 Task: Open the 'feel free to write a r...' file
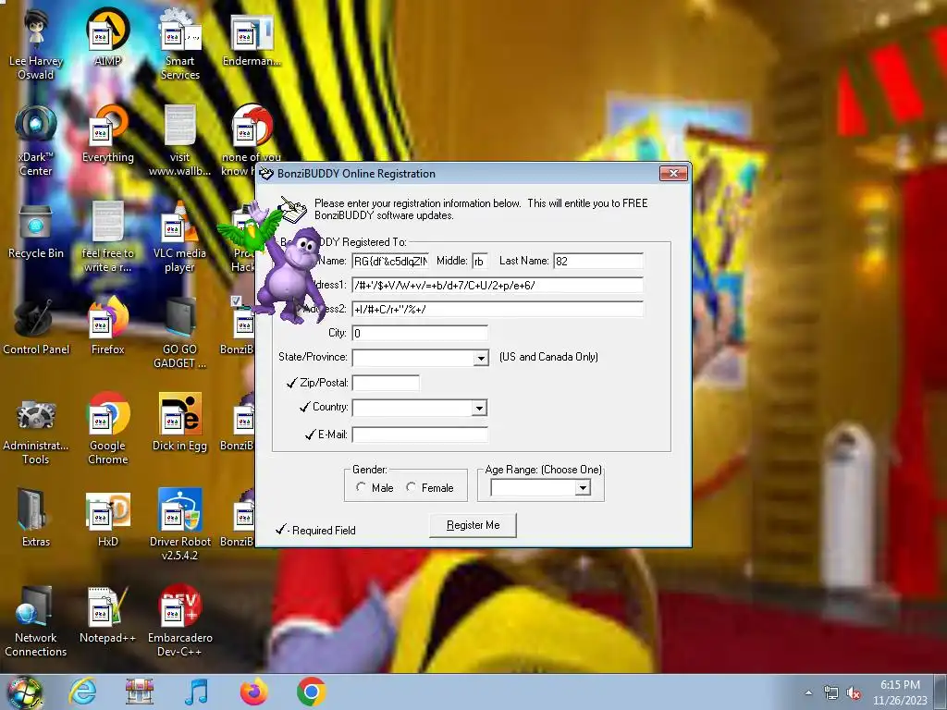(107, 237)
